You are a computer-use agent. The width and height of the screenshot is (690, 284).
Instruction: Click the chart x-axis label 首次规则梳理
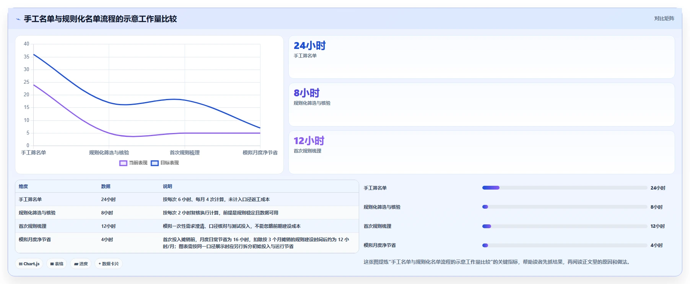tap(185, 153)
